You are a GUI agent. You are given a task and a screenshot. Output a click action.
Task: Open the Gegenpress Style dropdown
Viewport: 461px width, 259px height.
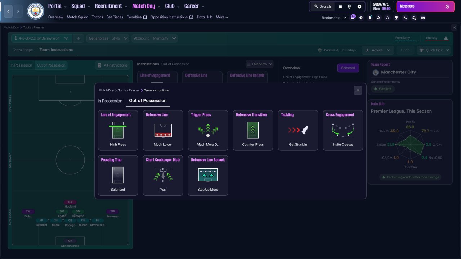[108, 38]
